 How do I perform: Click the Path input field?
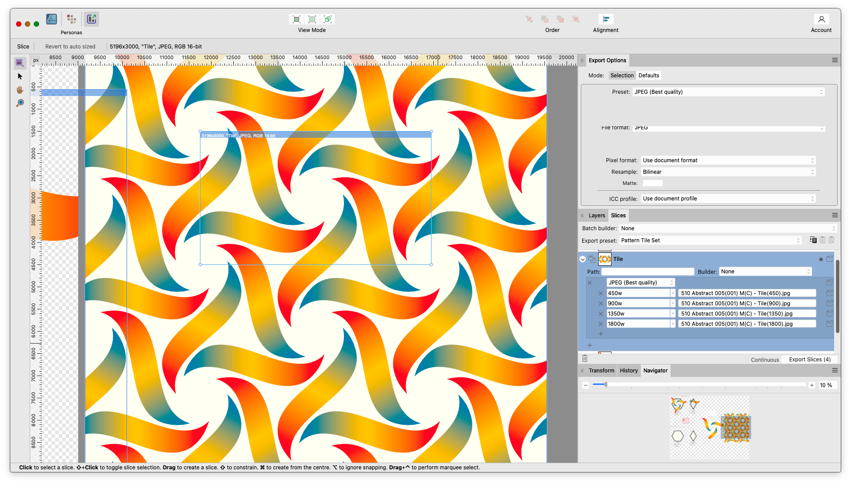(648, 272)
